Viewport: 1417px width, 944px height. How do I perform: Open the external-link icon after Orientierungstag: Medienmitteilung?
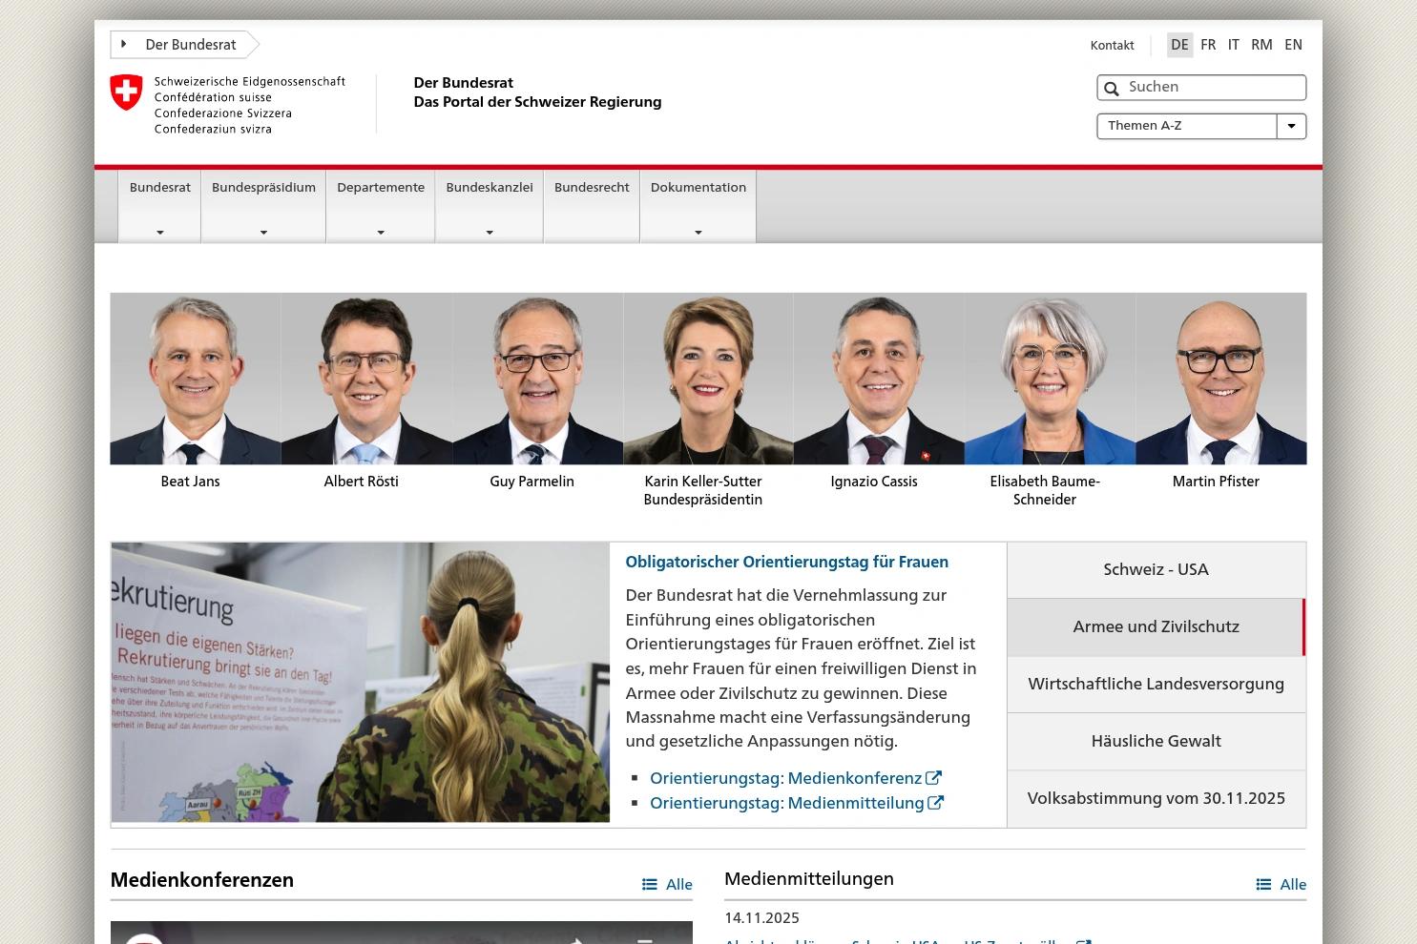tap(935, 803)
